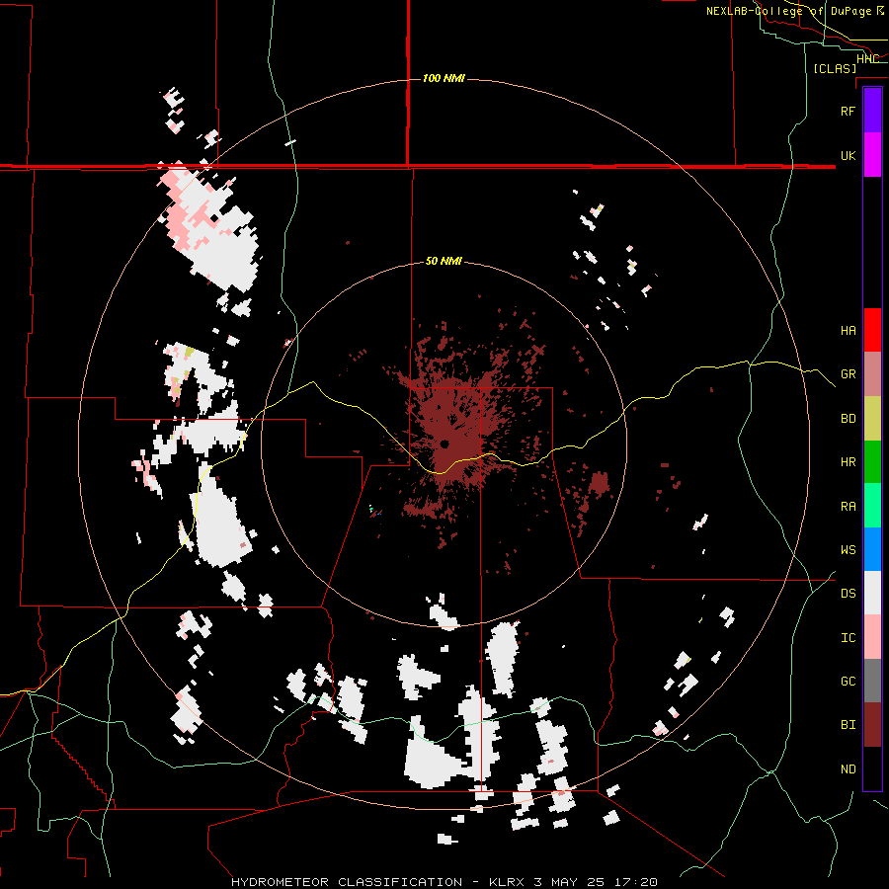This screenshot has height=889, width=889.
Task: Choose the white DS legend swatch
Action: click(x=872, y=593)
